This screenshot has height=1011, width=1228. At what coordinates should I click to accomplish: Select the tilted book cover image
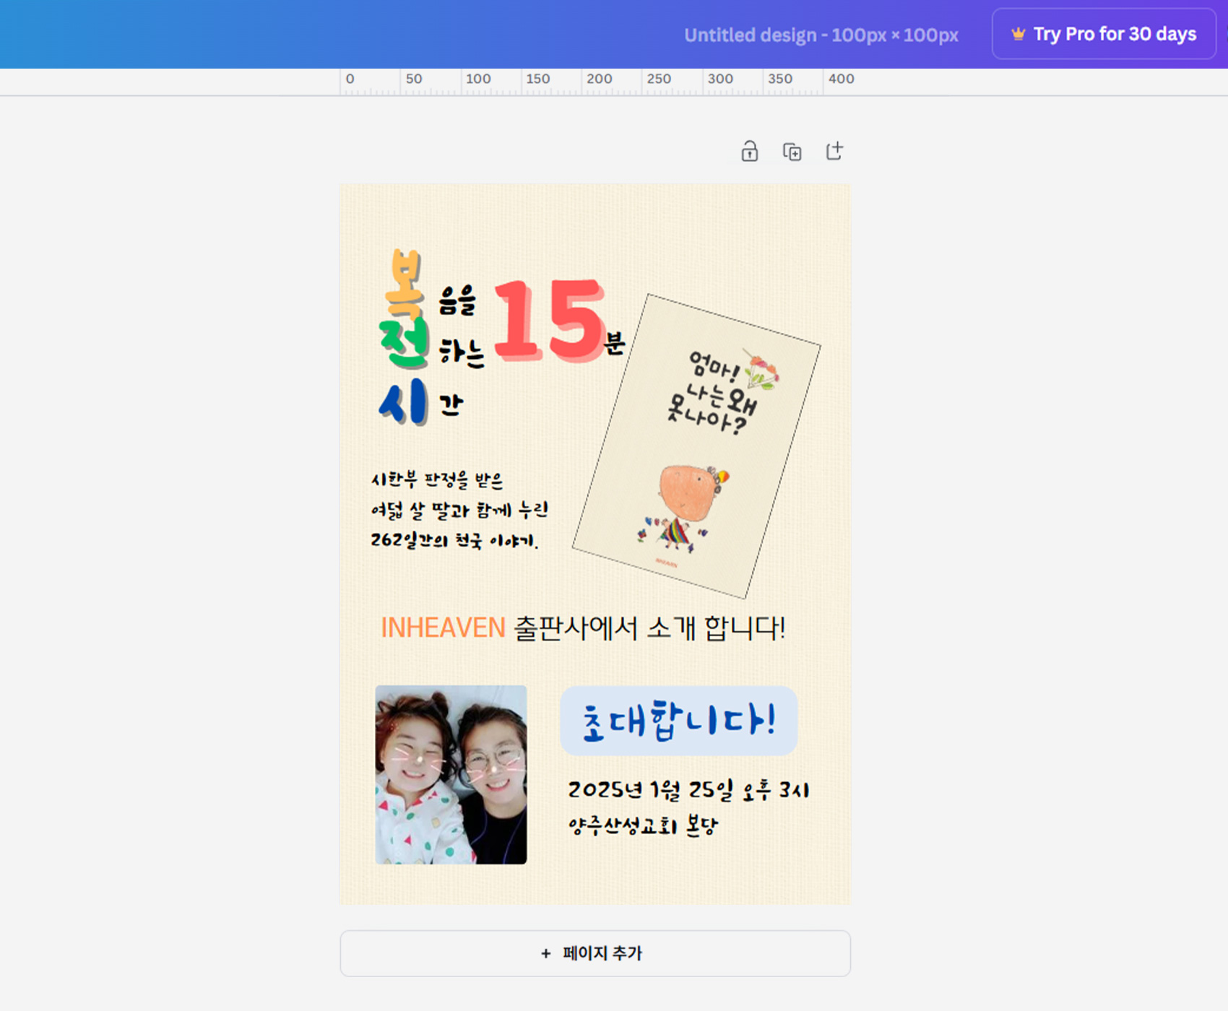click(696, 446)
